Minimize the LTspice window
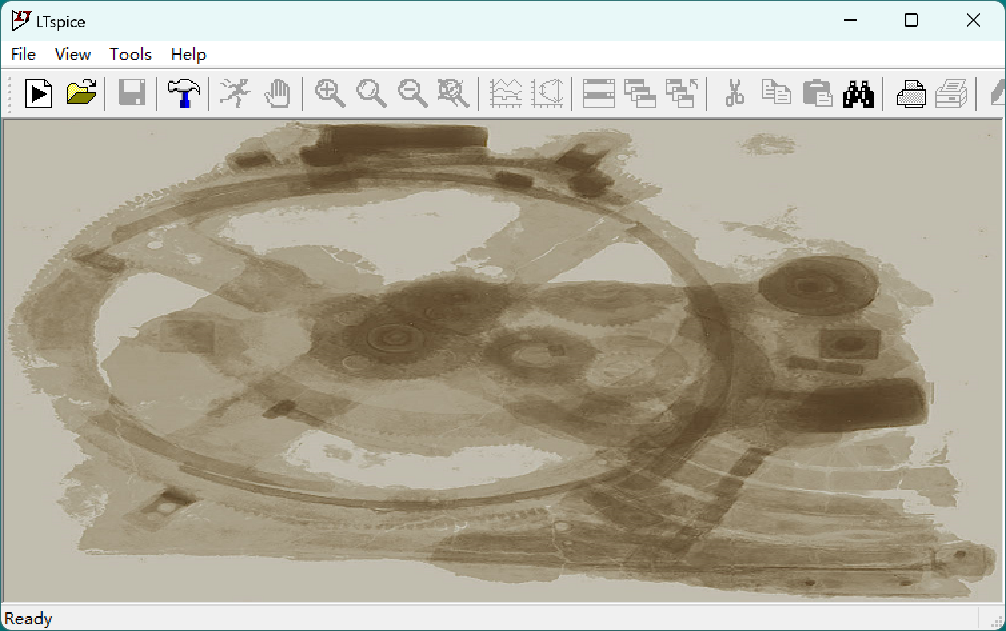Image resolution: width=1006 pixels, height=631 pixels. click(x=851, y=21)
